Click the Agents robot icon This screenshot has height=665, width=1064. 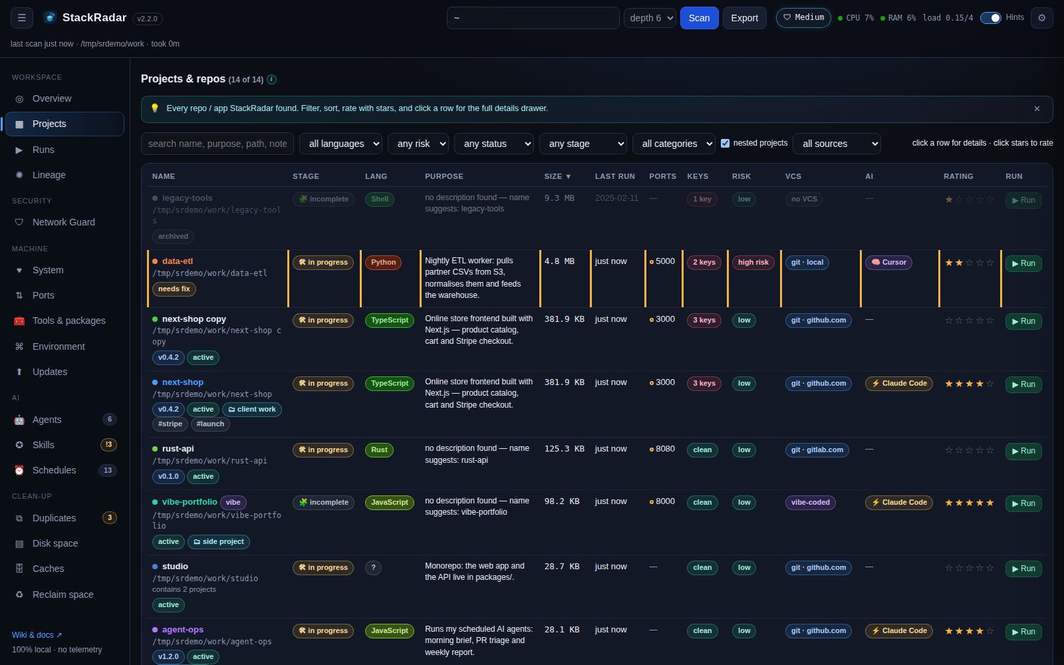[19, 420]
